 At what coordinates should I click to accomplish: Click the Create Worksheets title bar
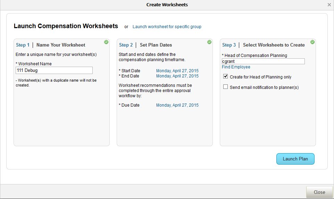coord(167,5)
